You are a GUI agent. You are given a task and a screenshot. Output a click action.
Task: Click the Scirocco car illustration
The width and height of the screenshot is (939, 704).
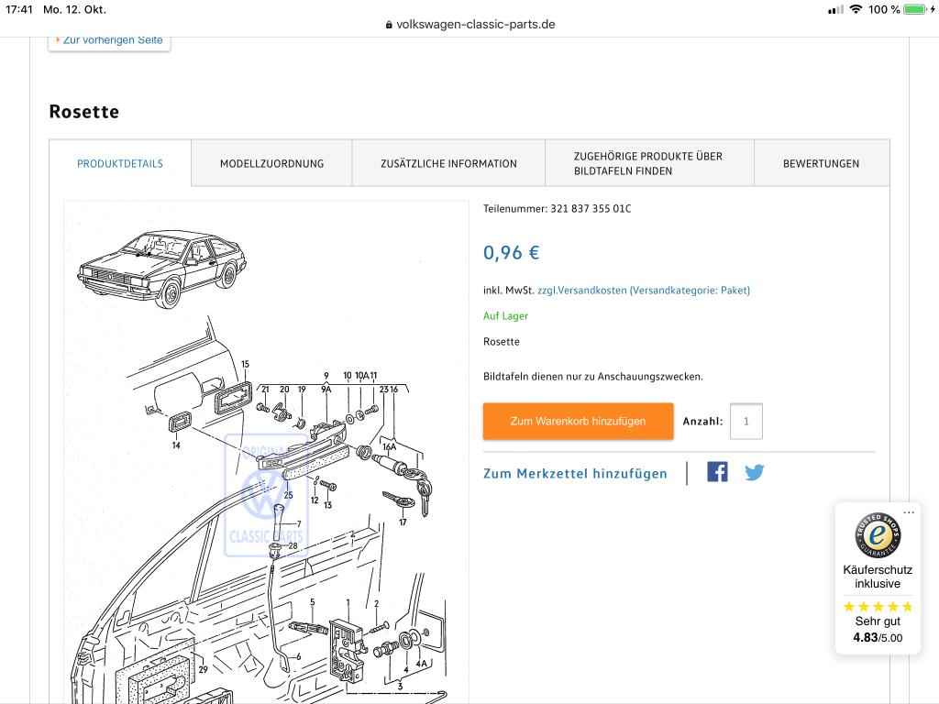click(162, 267)
